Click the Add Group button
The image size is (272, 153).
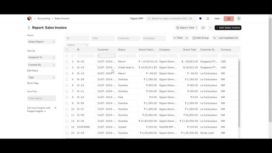201,38
